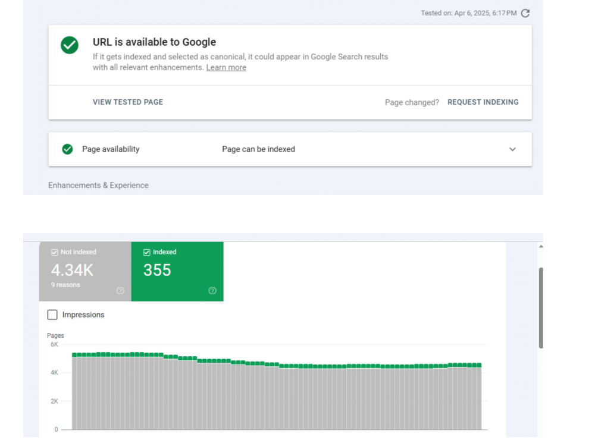Expand the Page can be indexed row

coord(290,149)
